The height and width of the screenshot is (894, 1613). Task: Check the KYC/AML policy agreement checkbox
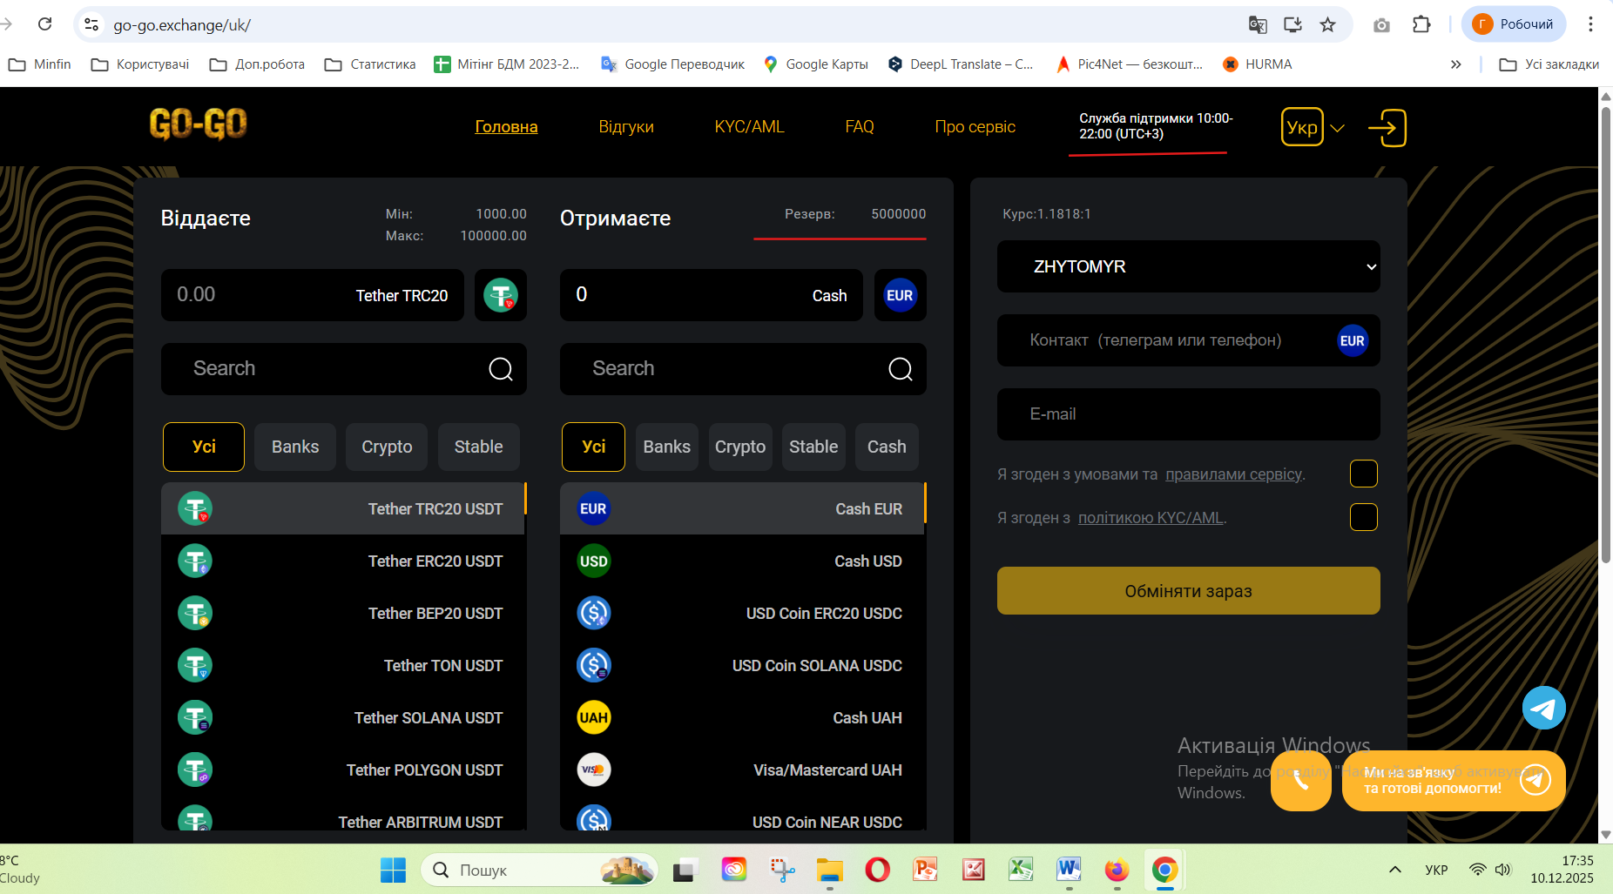(x=1363, y=517)
